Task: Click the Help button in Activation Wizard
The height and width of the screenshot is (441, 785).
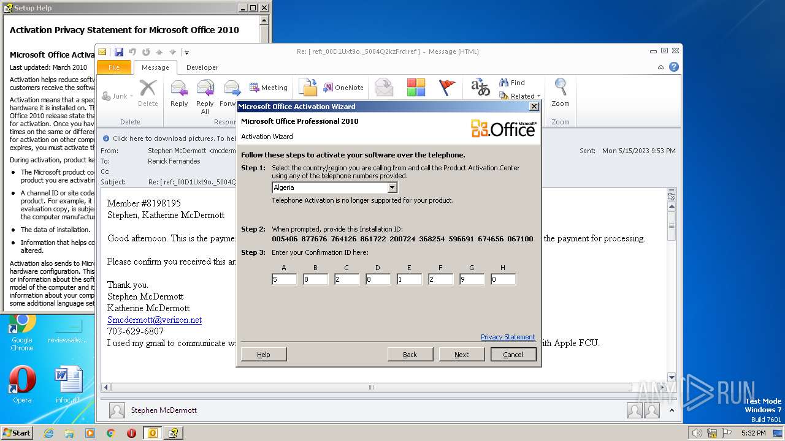Action: click(x=264, y=355)
